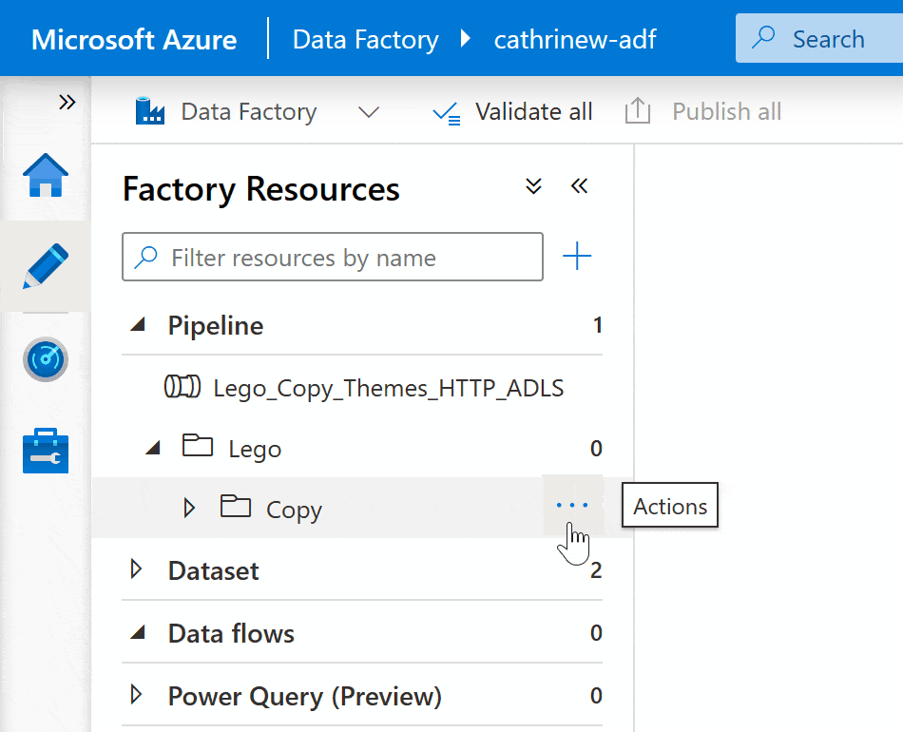Click the Publish all upload icon
The image size is (903, 732).
tap(638, 110)
